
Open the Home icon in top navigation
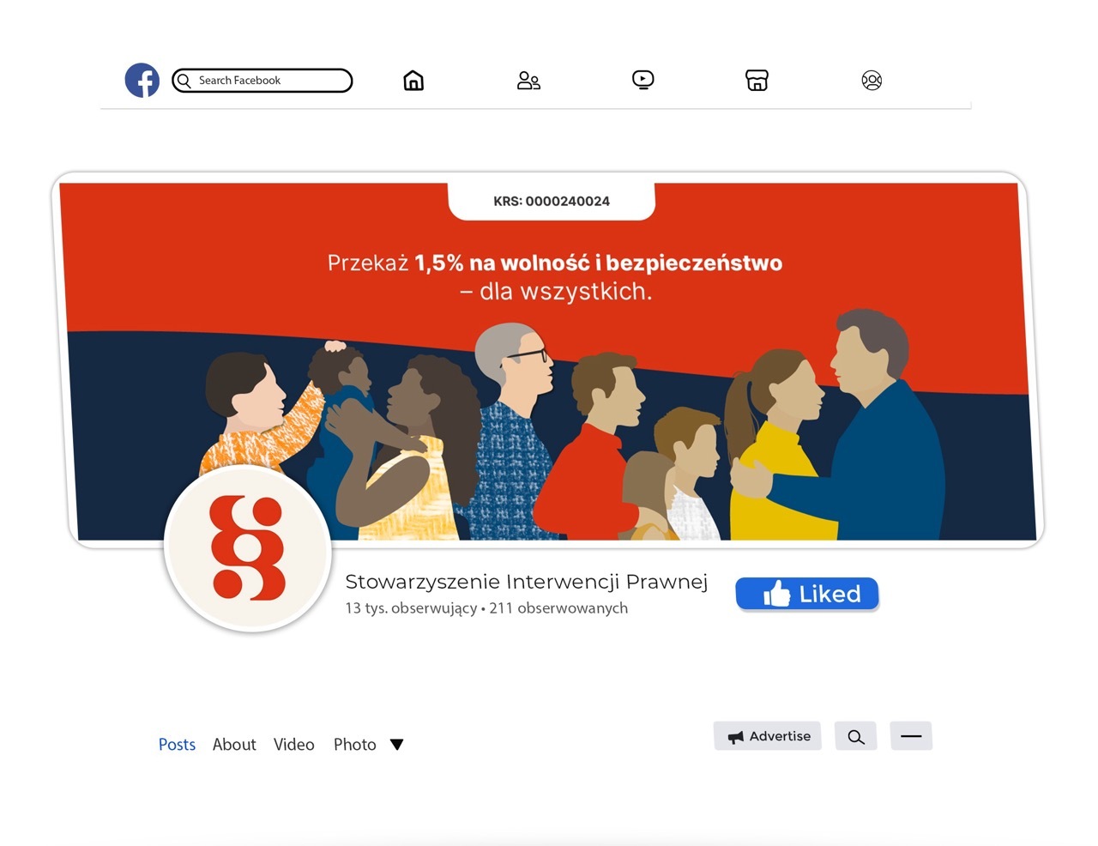[x=413, y=81]
